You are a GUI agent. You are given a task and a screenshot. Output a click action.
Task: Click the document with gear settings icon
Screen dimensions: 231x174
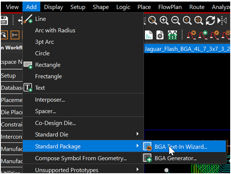[160, 35]
